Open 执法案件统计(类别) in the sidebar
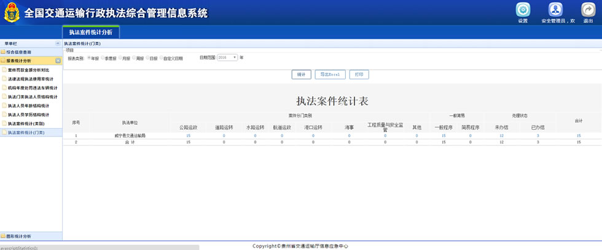 click(26, 123)
